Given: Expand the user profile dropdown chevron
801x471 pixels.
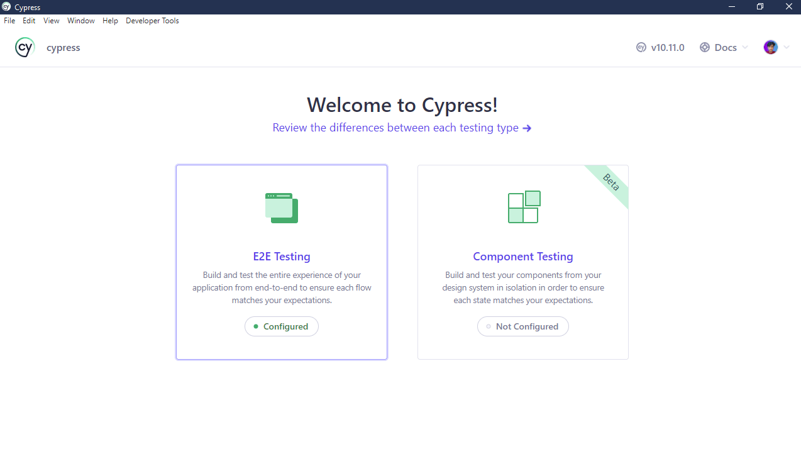Looking at the screenshot, I should [786, 47].
